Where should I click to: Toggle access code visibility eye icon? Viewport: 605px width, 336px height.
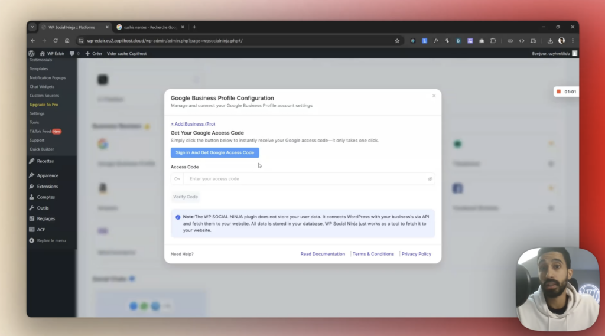(430, 179)
